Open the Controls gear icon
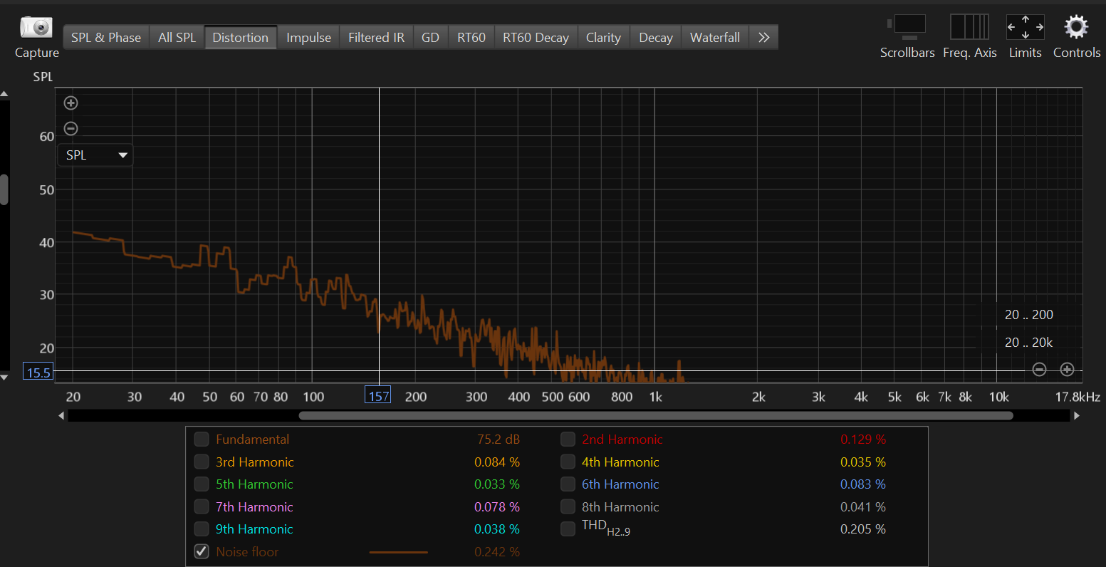The image size is (1106, 567). (x=1076, y=28)
